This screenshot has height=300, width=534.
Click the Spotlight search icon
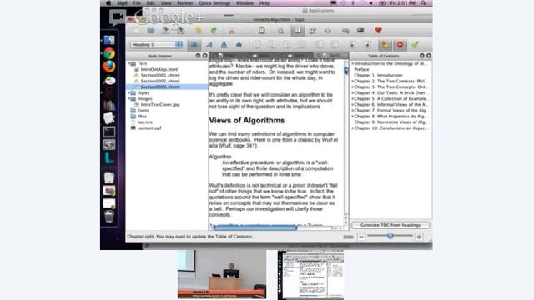coord(423,3)
